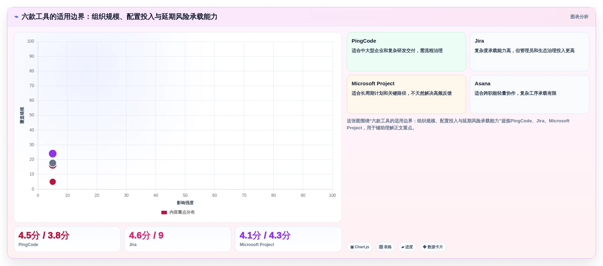Open the Jira info card
The image size is (603, 266).
pos(529,52)
